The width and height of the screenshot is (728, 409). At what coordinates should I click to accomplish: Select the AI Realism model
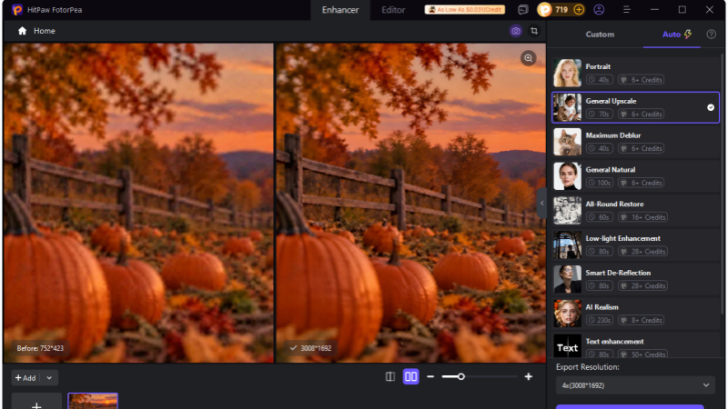click(635, 314)
